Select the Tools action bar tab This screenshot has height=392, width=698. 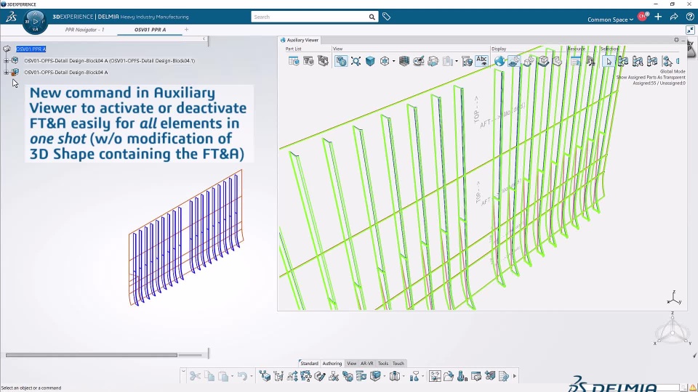383,363
